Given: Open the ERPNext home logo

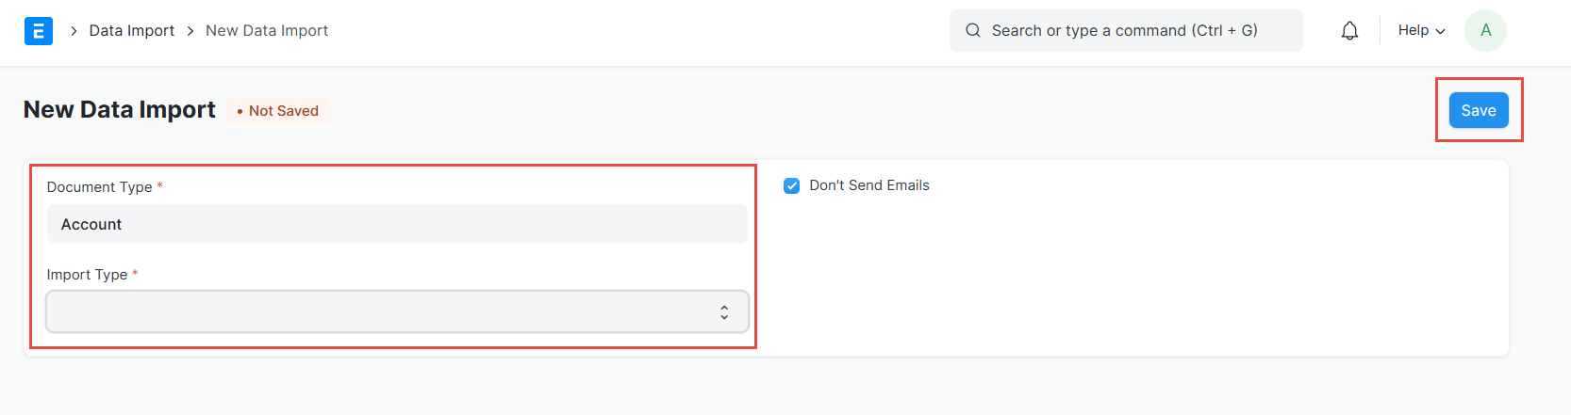Looking at the screenshot, I should click(38, 31).
